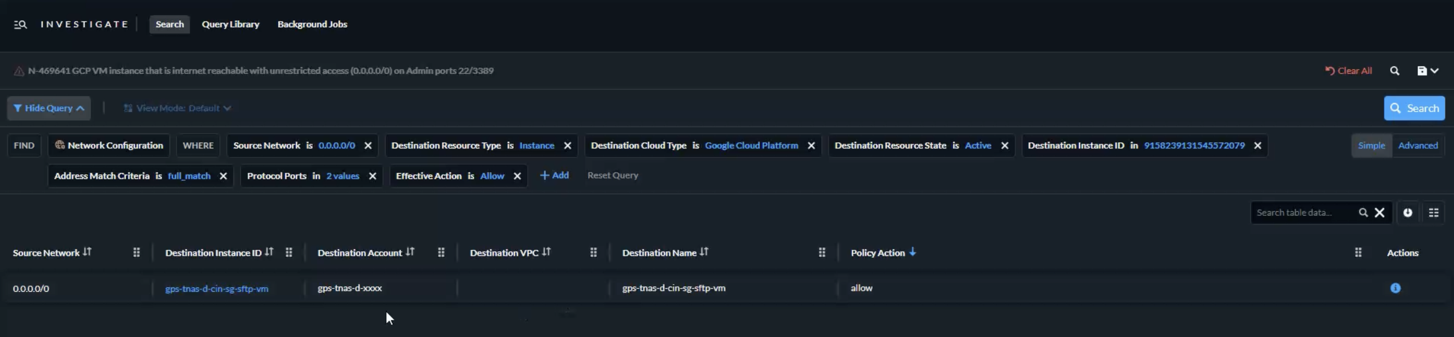Remove the Effective Action filter
Viewport: 1454px width, 337px height.
coord(517,176)
